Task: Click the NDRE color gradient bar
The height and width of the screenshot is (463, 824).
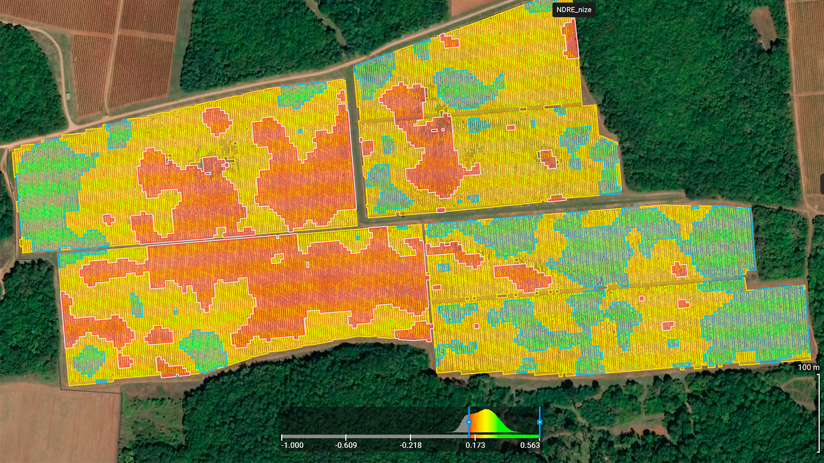Action: click(x=504, y=436)
